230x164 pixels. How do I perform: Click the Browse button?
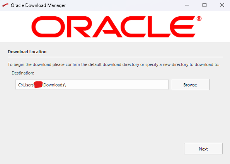pos(190,85)
